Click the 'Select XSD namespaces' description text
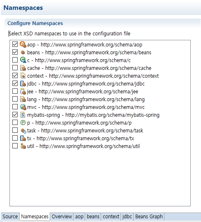 coord(69,34)
